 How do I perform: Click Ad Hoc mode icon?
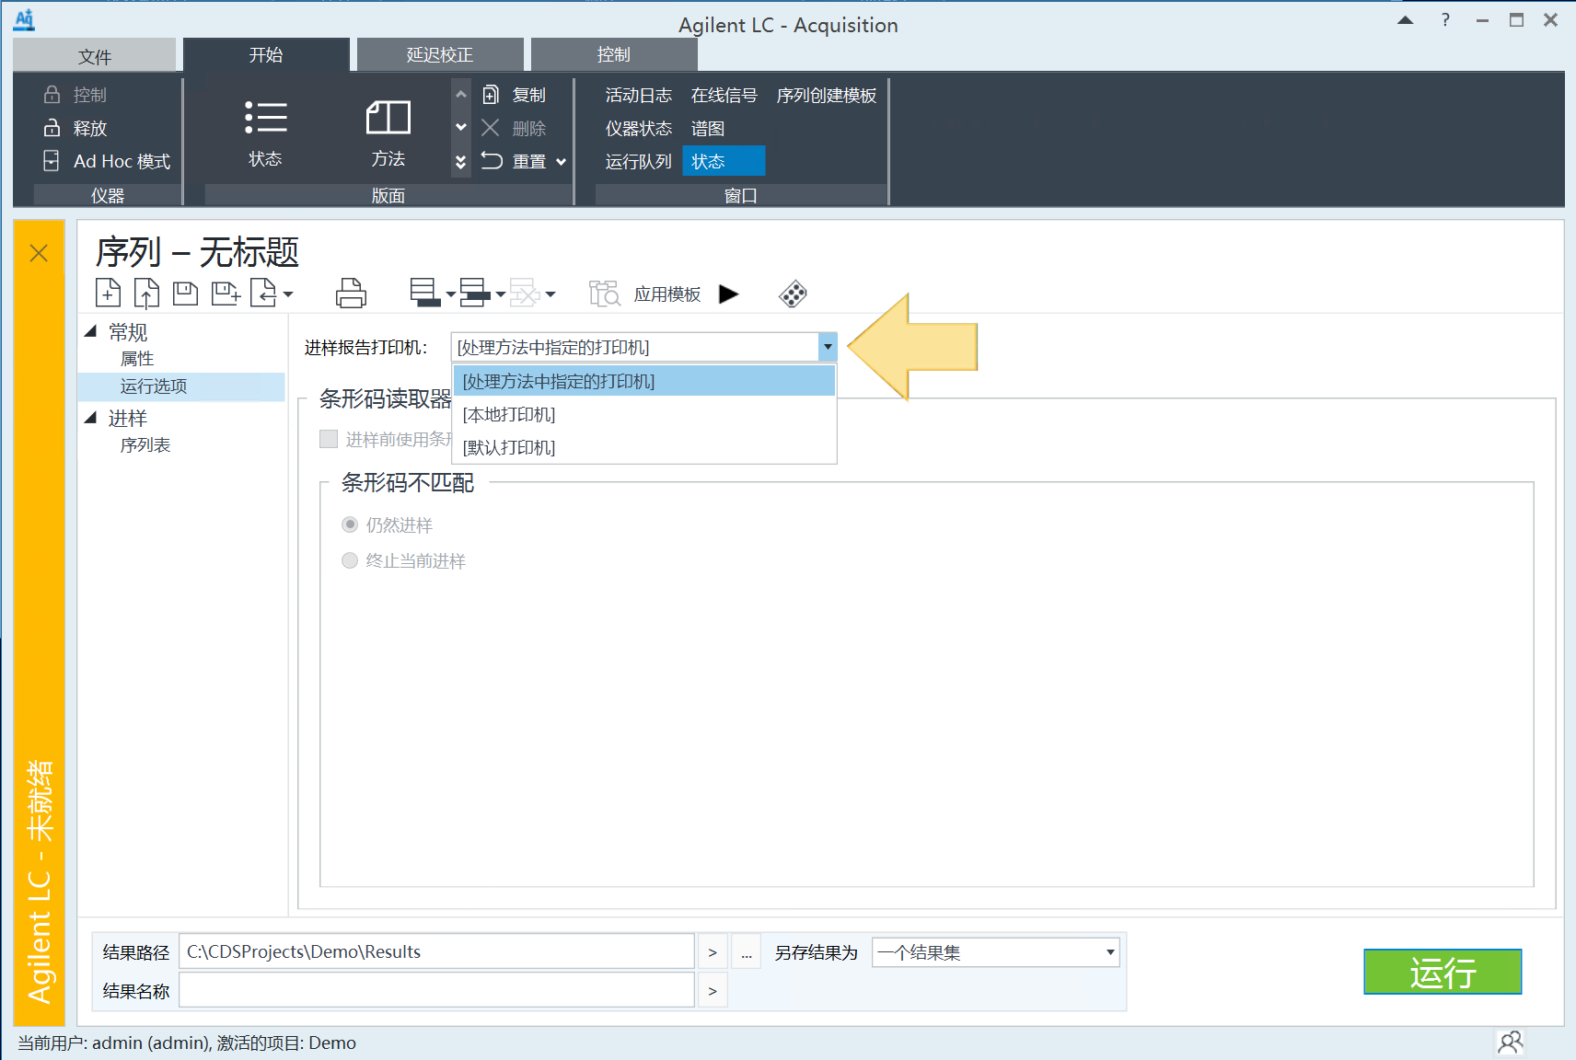point(52,161)
